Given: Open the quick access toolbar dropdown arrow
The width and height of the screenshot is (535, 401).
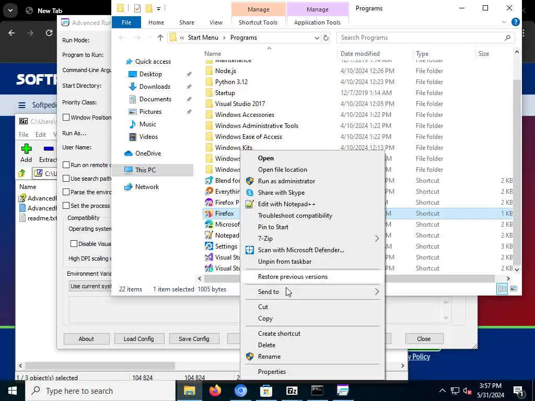Looking at the screenshot, I should coord(159,8).
